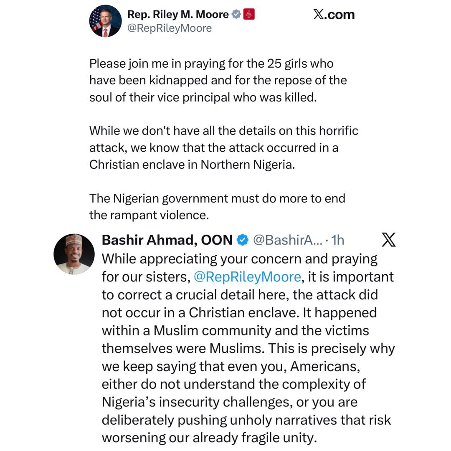Click the gray verified badge beside Rep. Moore's name

tap(236, 13)
